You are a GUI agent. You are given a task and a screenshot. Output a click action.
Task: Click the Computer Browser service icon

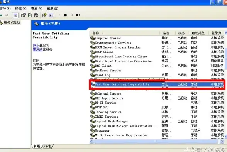coord(92,38)
